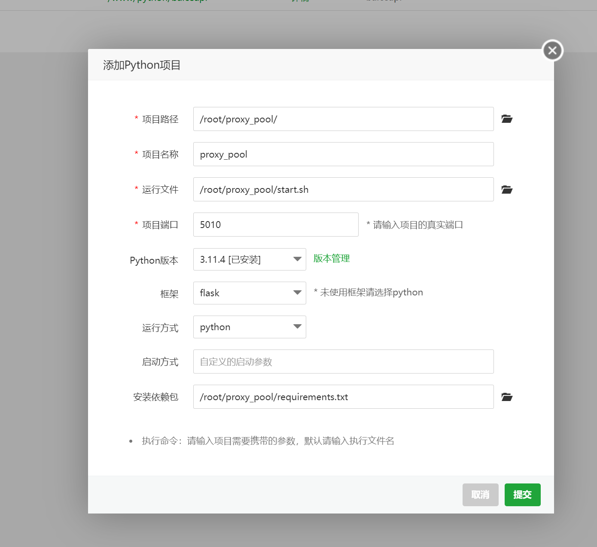Click the 项目端口 field containing 5010

tap(276, 225)
